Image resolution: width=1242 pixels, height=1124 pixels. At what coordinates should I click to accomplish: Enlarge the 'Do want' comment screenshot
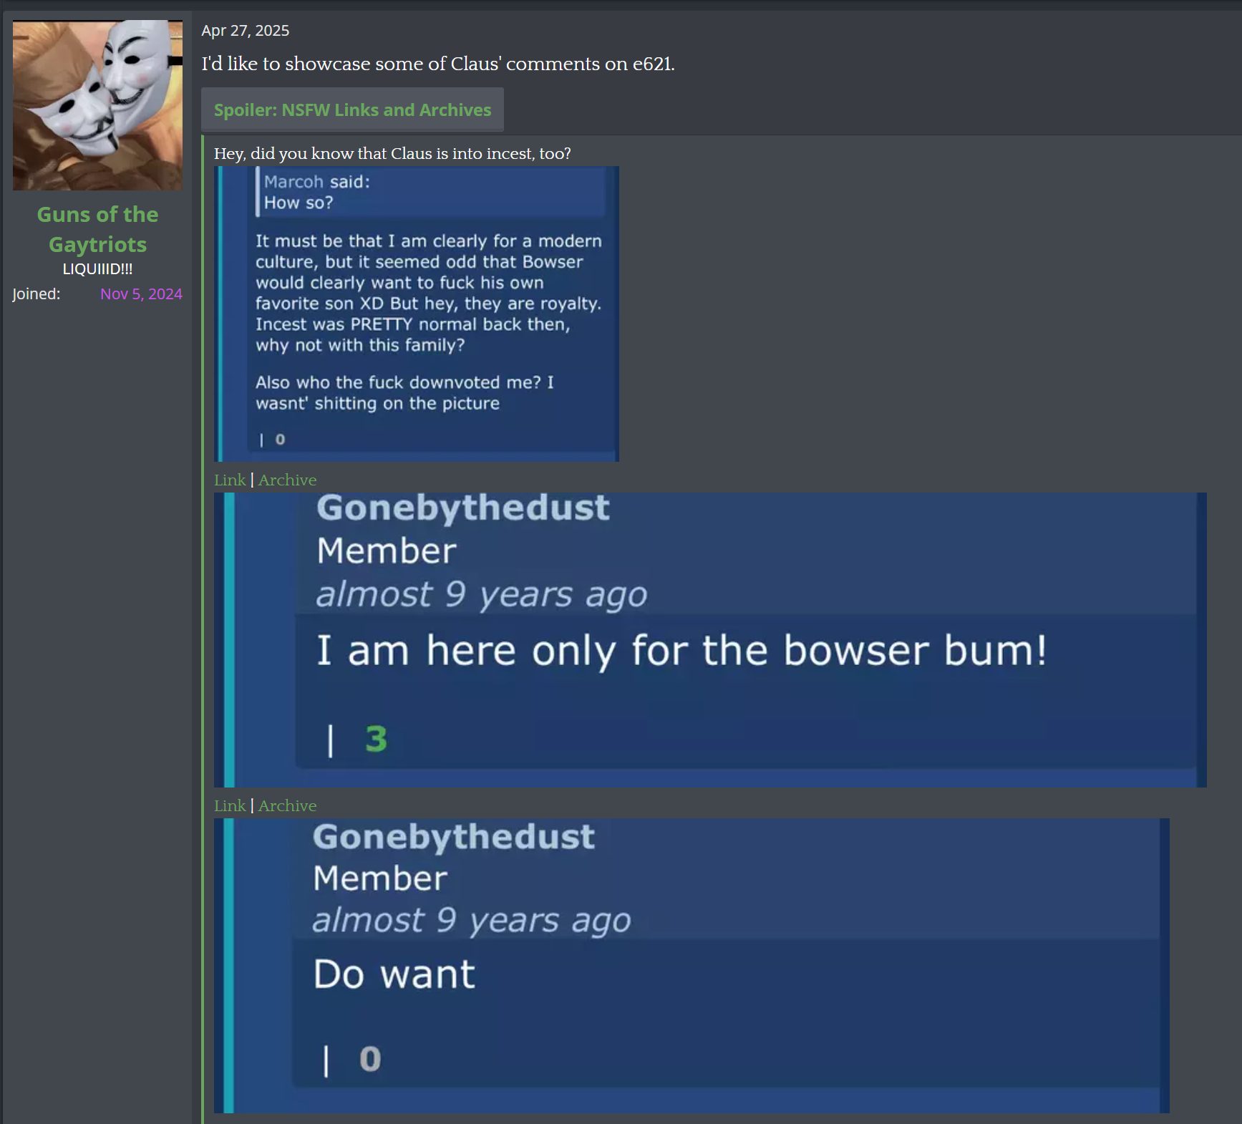692,965
